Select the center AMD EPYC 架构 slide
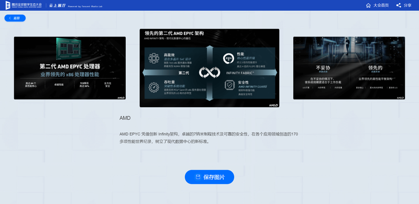419x204 pixels. [x=210, y=68]
